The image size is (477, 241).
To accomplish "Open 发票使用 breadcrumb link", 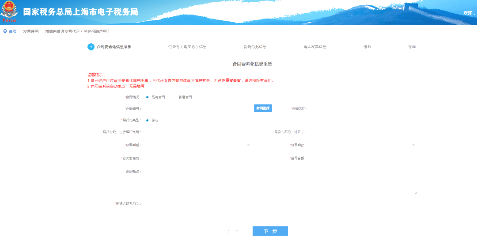I will pyautogui.click(x=31, y=31).
